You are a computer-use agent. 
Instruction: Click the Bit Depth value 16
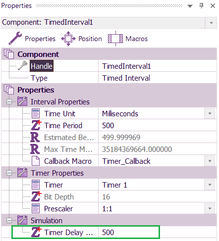tap(106, 196)
